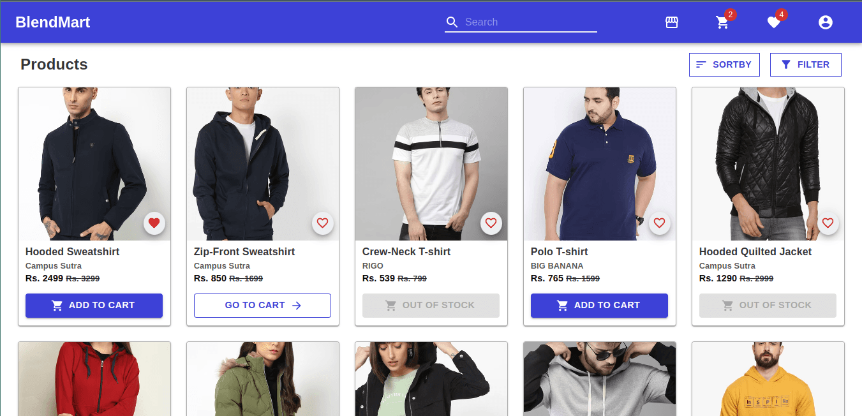862x416 pixels.
Task: Open the shopping cart with 2 items
Action: coord(722,22)
